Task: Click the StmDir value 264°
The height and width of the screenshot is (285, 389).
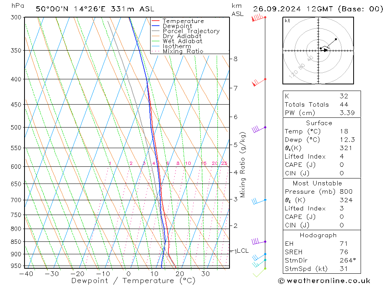Action: [x=347, y=261]
